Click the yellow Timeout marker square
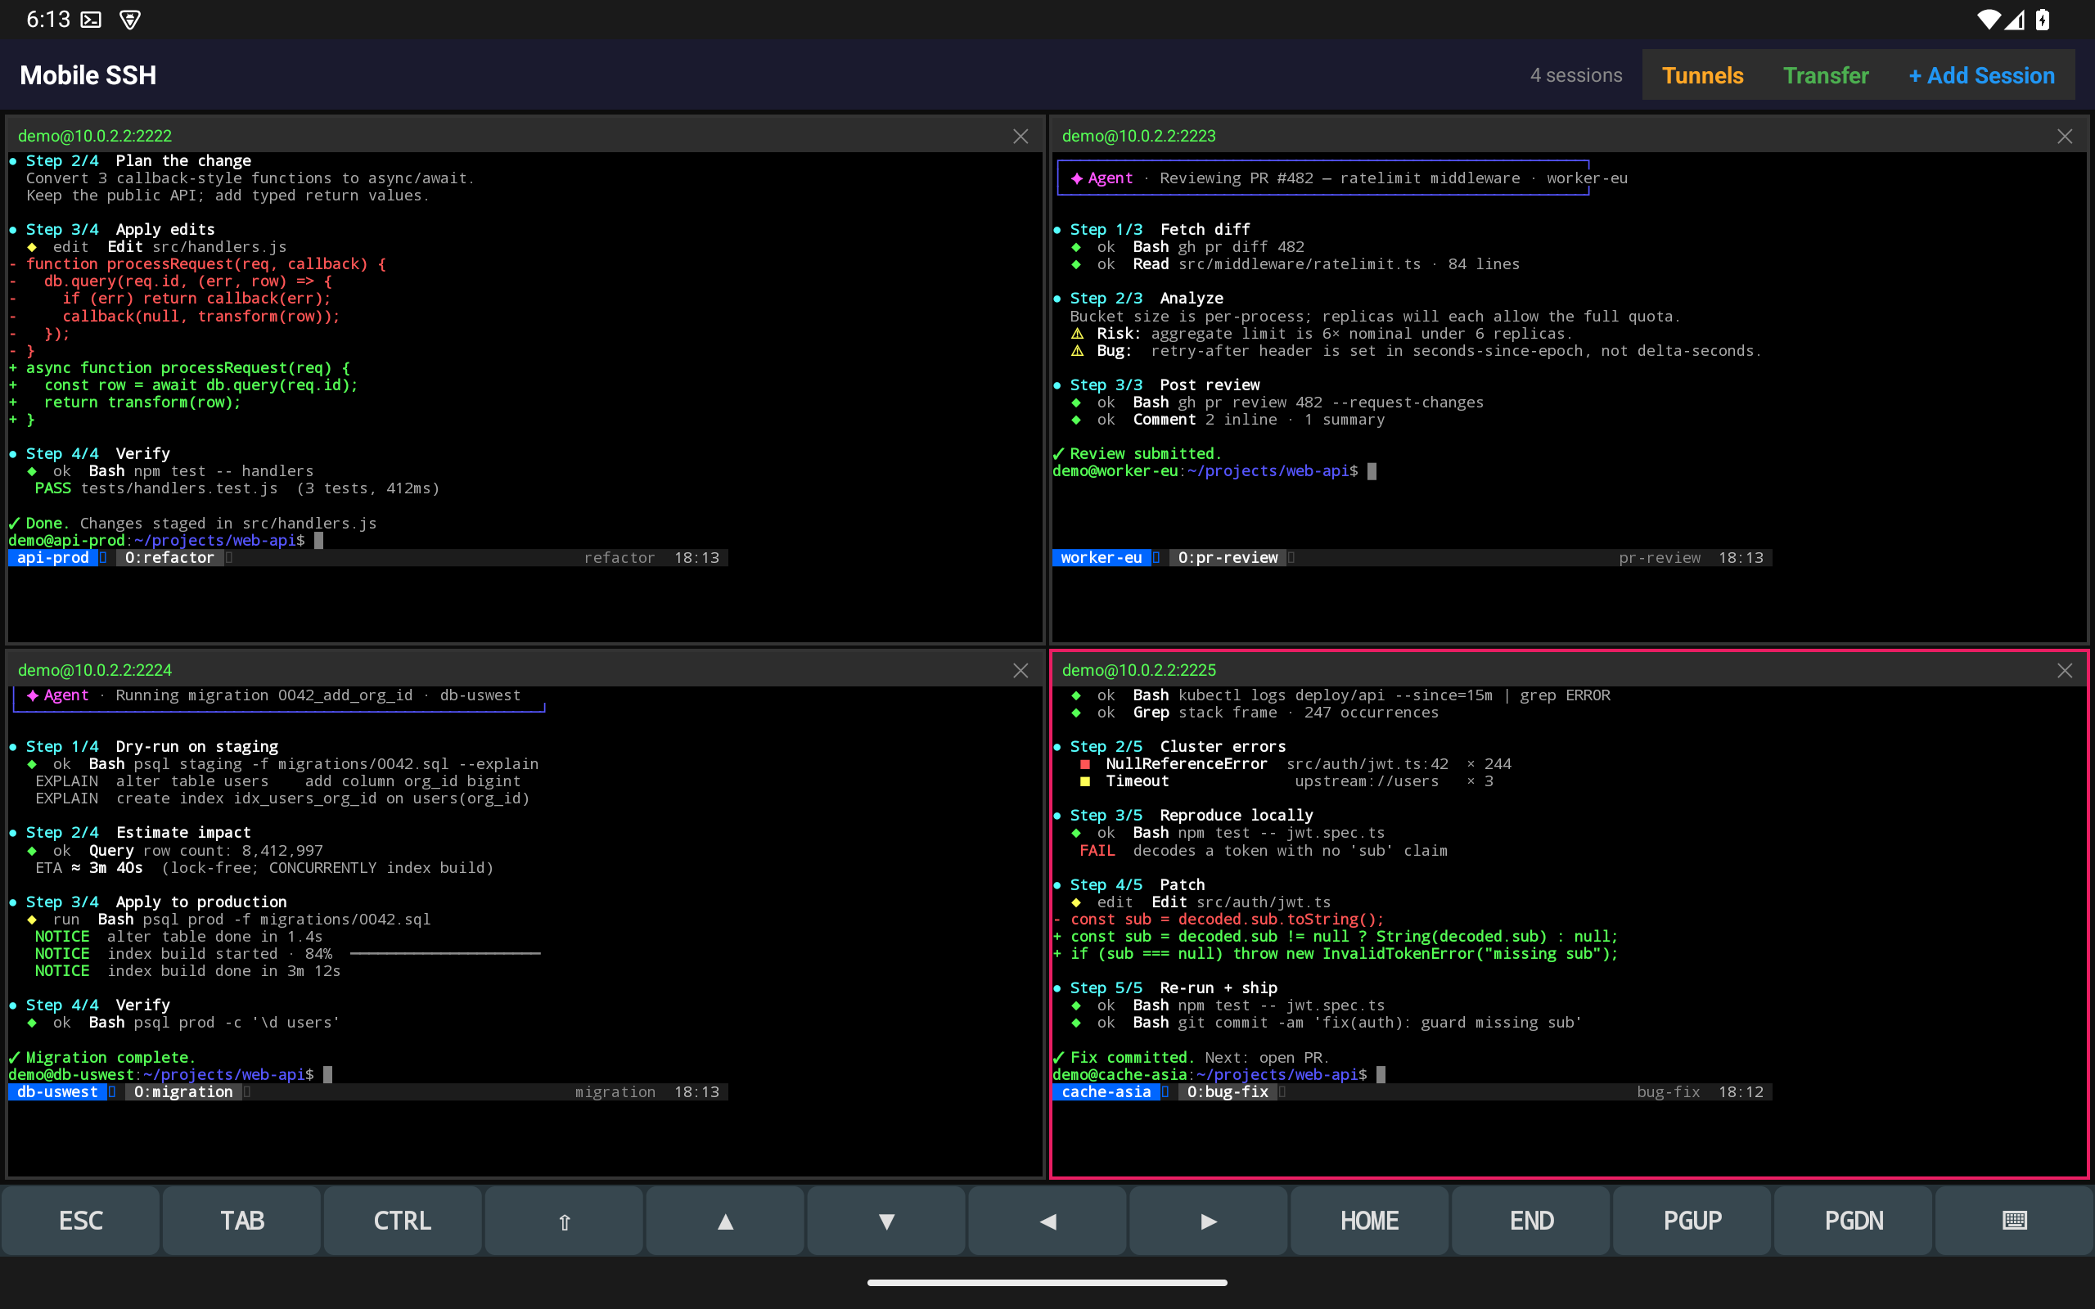 pyautogui.click(x=1084, y=780)
